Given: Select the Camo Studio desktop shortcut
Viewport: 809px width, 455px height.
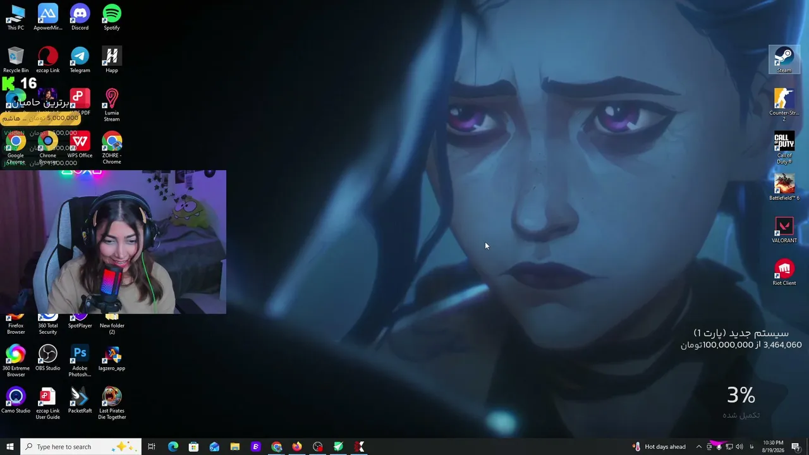Looking at the screenshot, I should [x=16, y=400].
